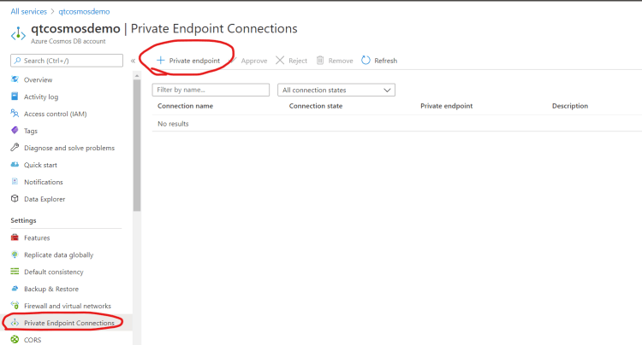The height and width of the screenshot is (345, 642).
Task: Open Diagnose and solve problems
Action: [x=69, y=148]
